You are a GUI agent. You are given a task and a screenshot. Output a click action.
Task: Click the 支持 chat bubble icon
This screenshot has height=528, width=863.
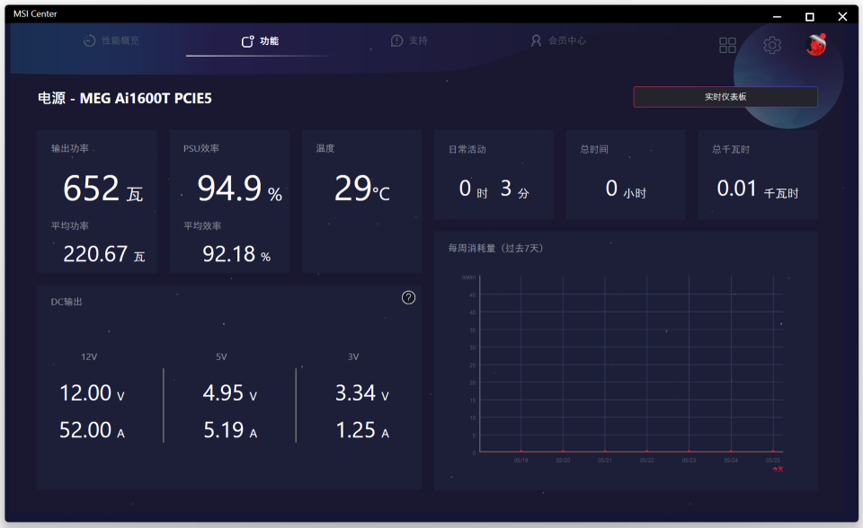[396, 40]
